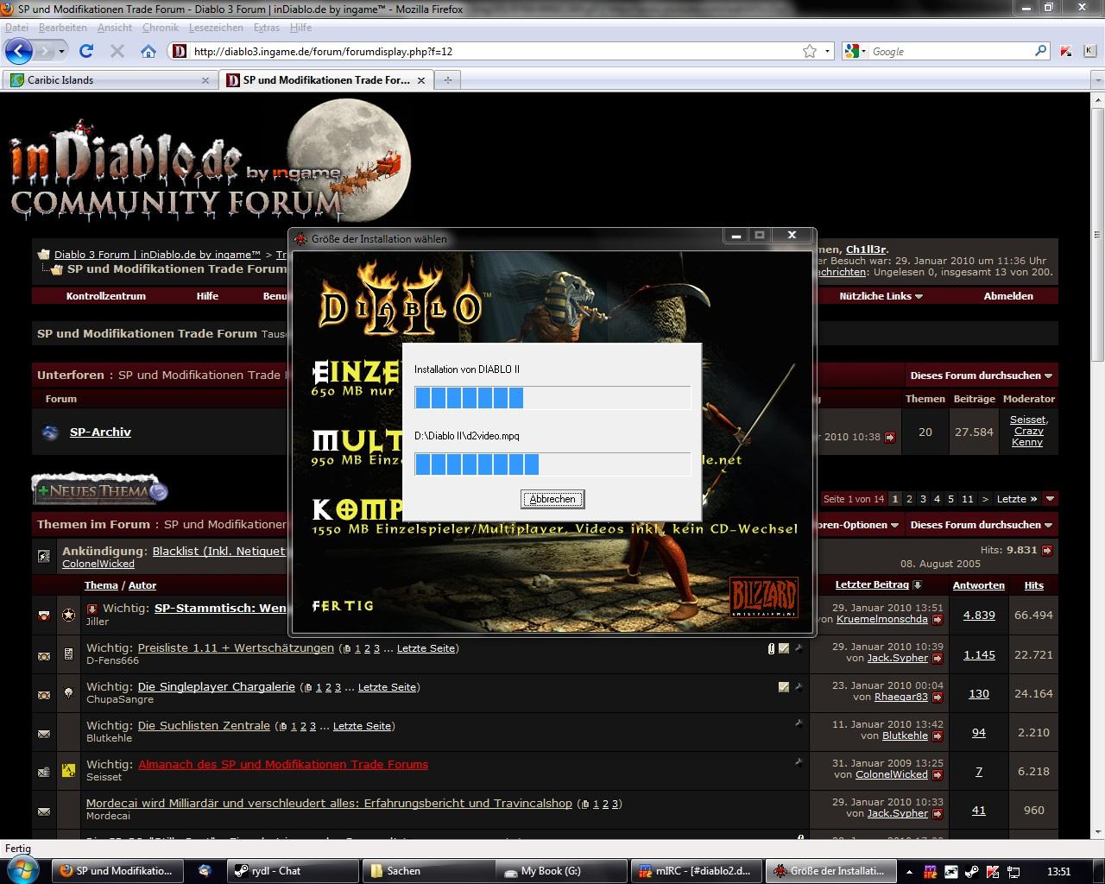Click the d2video.mpq file progress bar
Screen dimensions: 1105x884
[552, 464]
